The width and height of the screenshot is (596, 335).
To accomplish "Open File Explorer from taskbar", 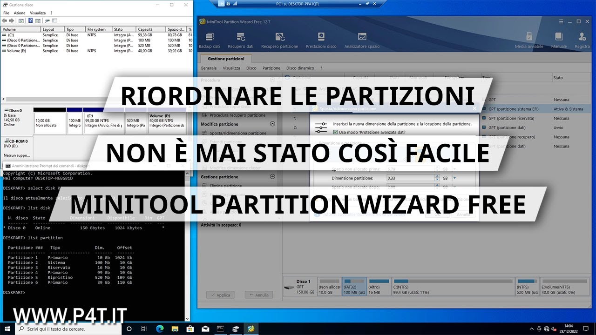I will pos(175,328).
